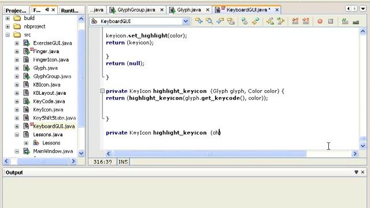The width and height of the screenshot is (370, 208).
Task: Select the KeyIcon.java file
Action: point(48,110)
